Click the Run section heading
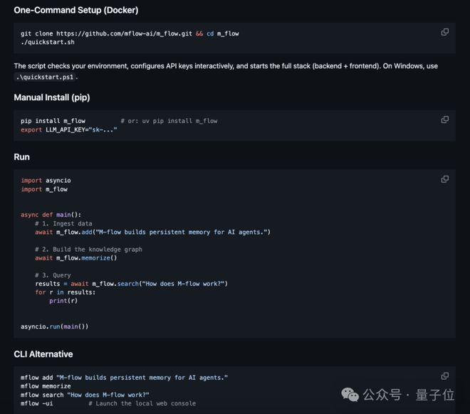The height and width of the screenshot is (414, 470). point(21,156)
